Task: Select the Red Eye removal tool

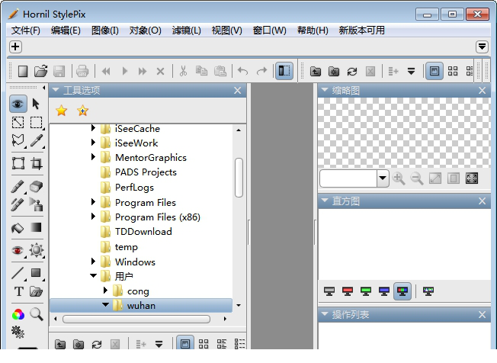Action: tap(18, 250)
